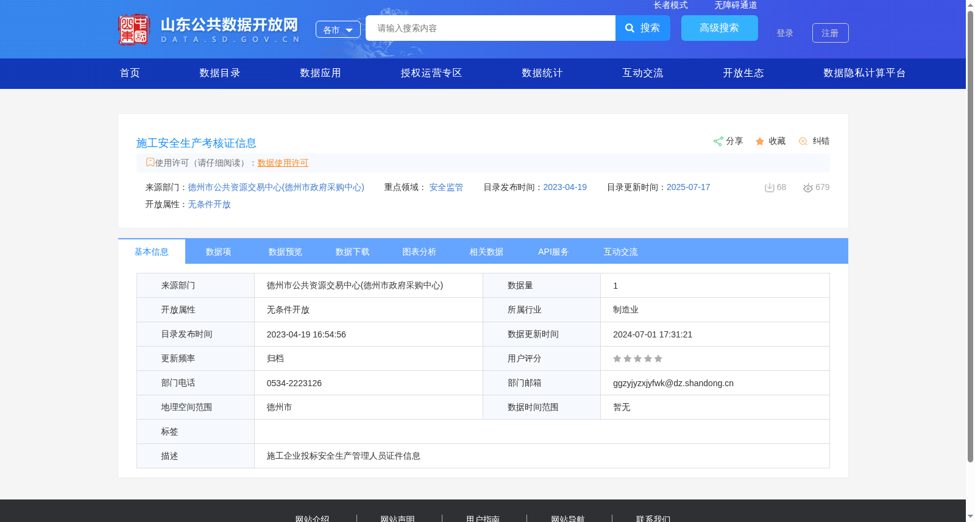975x522 pixels.
Task: Click the search input field
Action: click(x=491, y=28)
